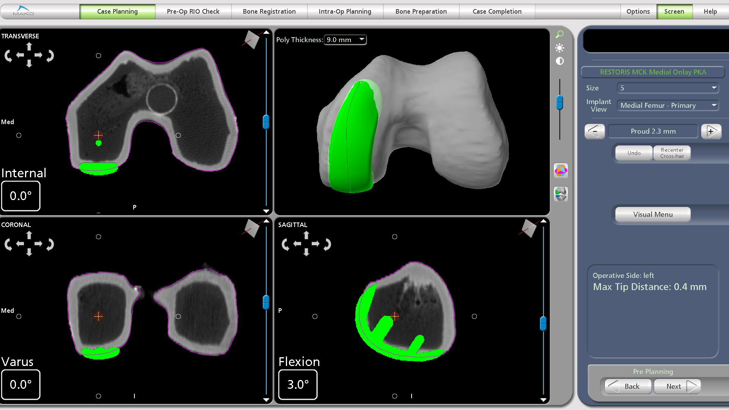729x410 pixels.
Task: Click the Recenter Cross-hair button
Action: point(672,153)
